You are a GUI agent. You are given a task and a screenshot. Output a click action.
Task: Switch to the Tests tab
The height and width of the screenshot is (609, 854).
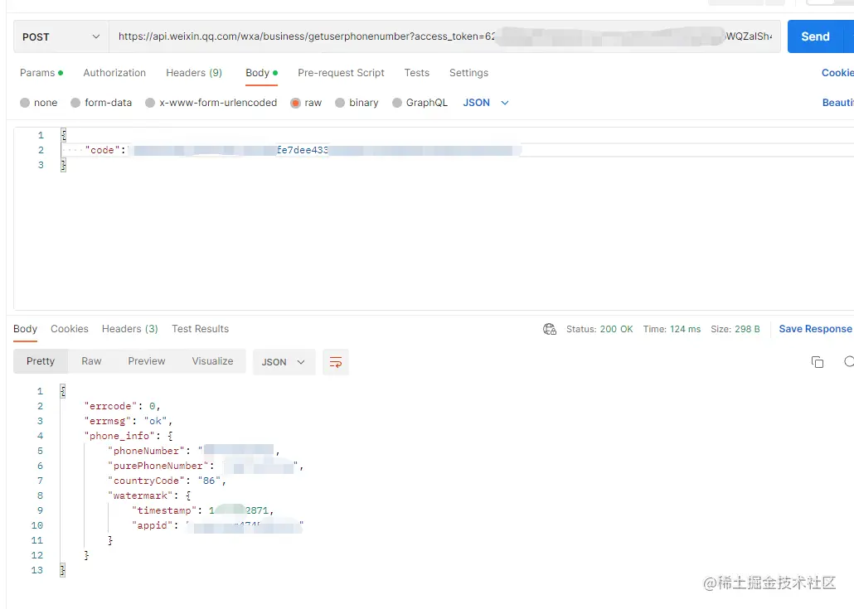417,73
